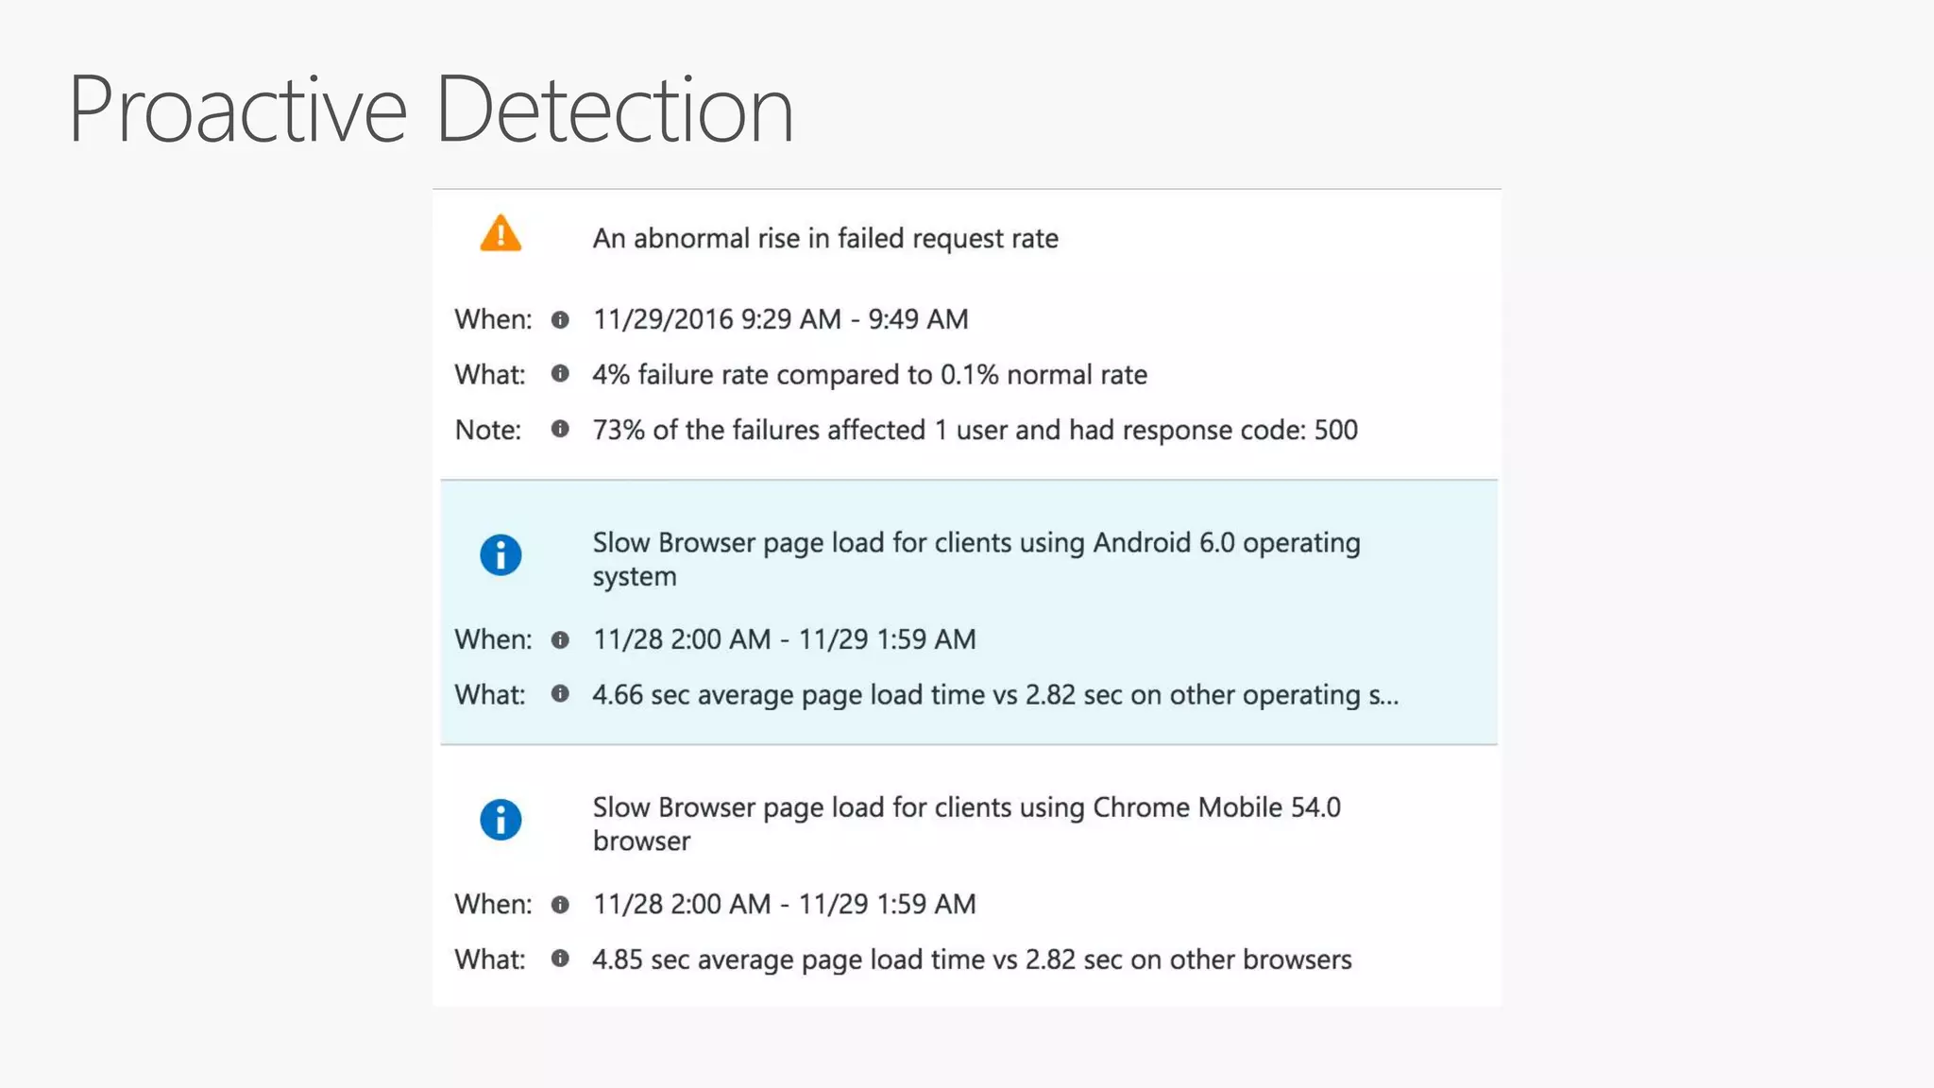Image resolution: width=1934 pixels, height=1088 pixels.
Task: Click info icon beside 4% failure rate What
Action: click(560, 374)
